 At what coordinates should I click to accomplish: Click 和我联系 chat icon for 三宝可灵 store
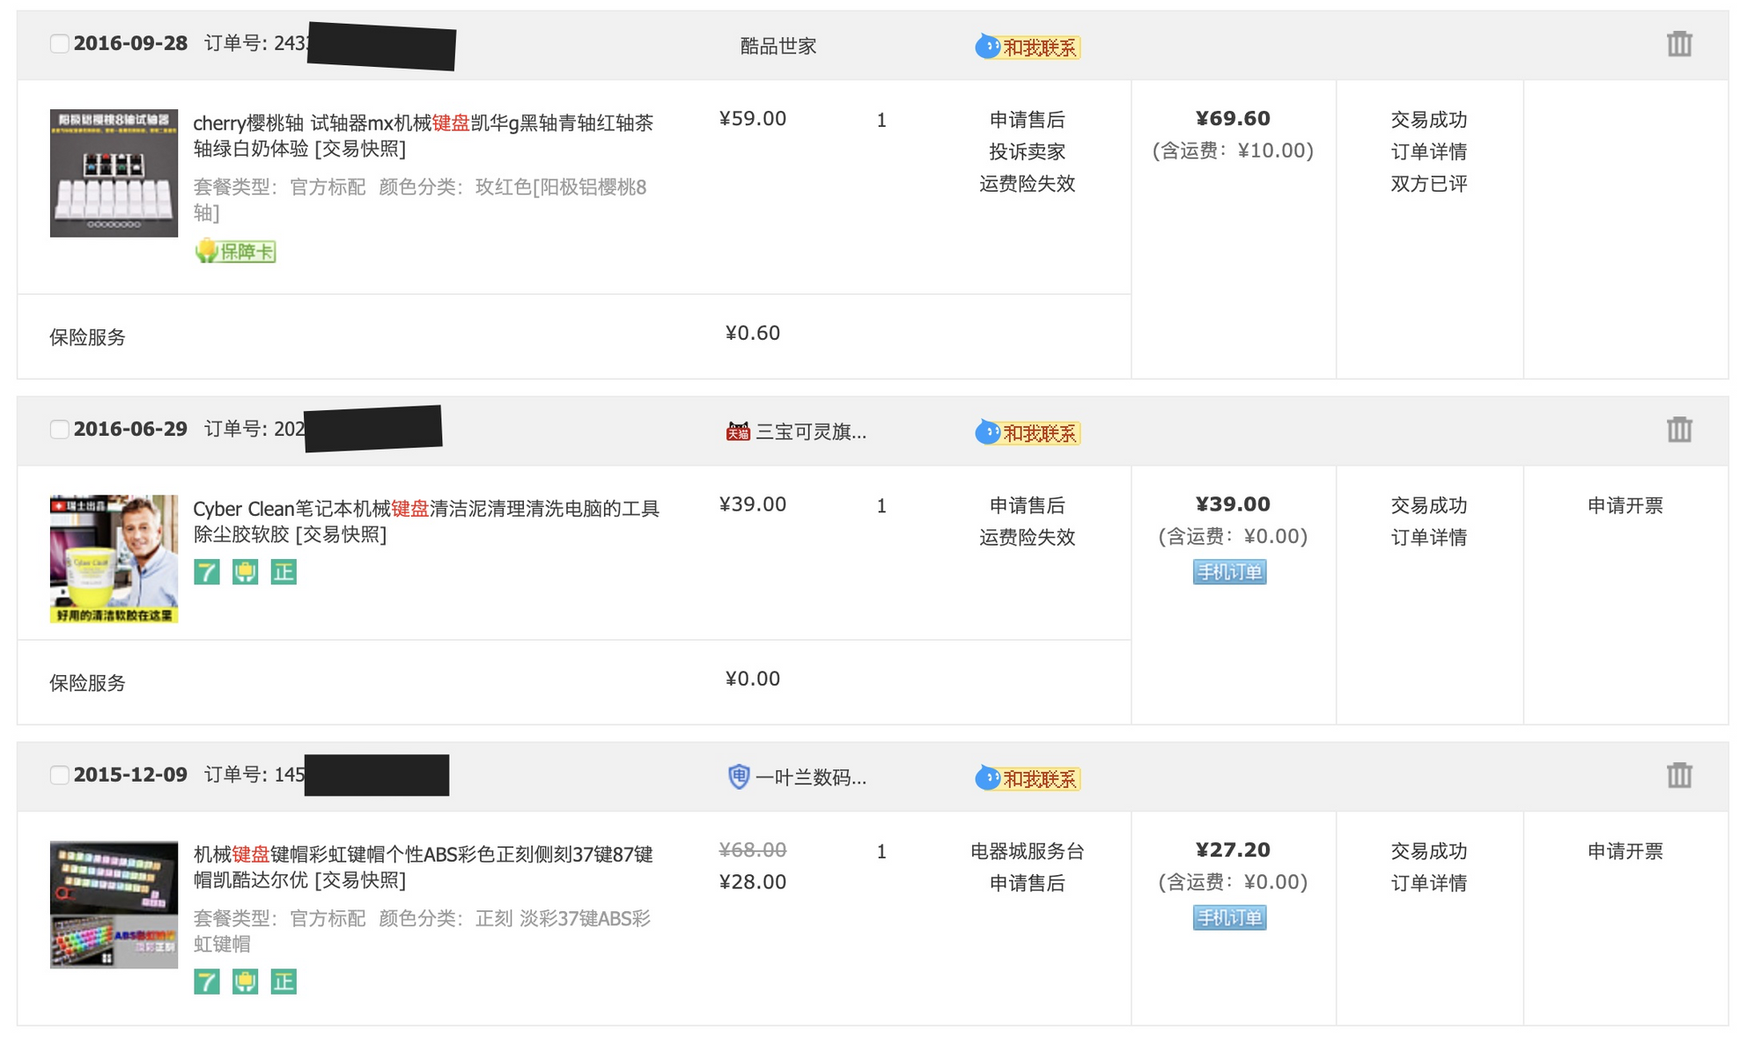(1028, 432)
